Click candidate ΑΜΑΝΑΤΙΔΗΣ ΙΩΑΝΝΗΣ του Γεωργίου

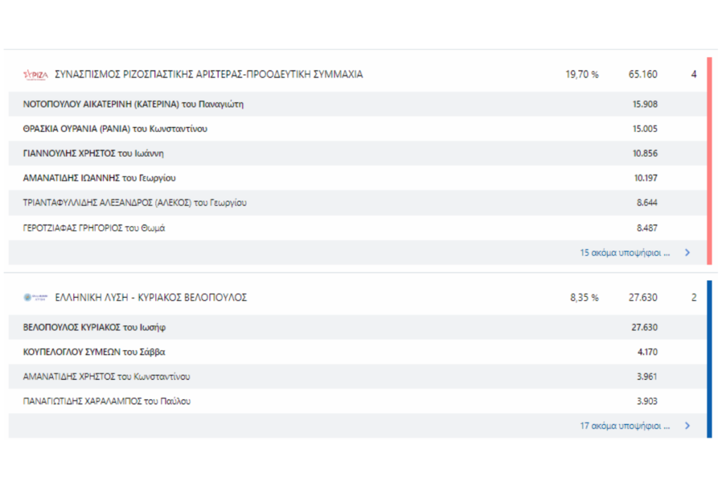(x=99, y=178)
